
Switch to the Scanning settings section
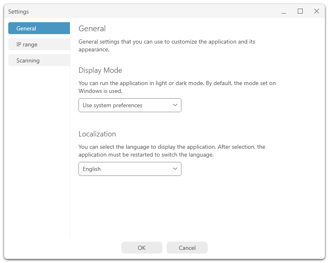[x=39, y=60]
